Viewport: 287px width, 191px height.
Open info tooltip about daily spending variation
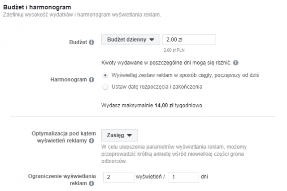[236, 63]
